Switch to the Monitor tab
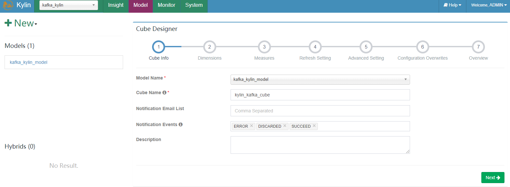Image resolution: width=510 pixels, height=187 pixels. (x=166, y=5)
